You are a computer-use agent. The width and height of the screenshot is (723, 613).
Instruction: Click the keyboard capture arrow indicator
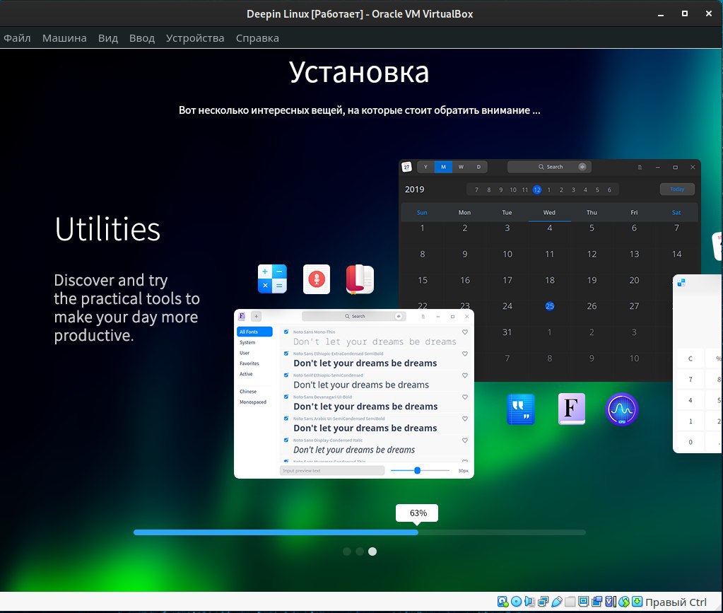coord(637,602)
